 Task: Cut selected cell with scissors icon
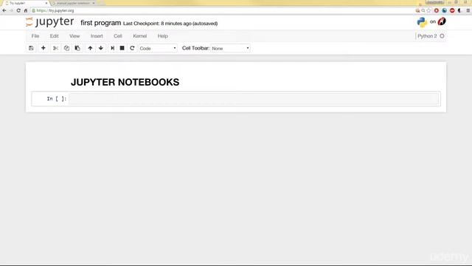[x=55, y=48]
